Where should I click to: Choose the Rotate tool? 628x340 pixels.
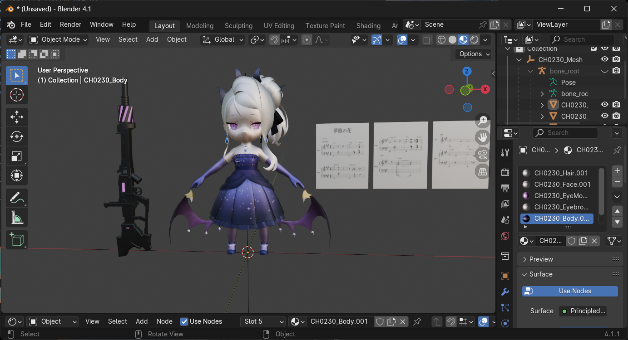tap(17, 136)
